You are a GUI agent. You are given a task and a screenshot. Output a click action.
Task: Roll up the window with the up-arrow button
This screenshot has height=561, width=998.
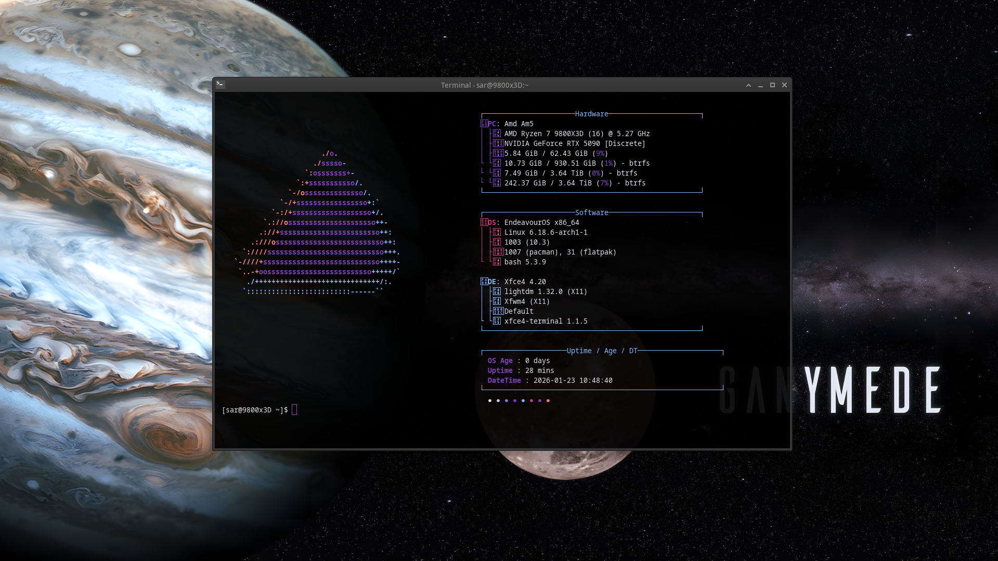point(748,85)
